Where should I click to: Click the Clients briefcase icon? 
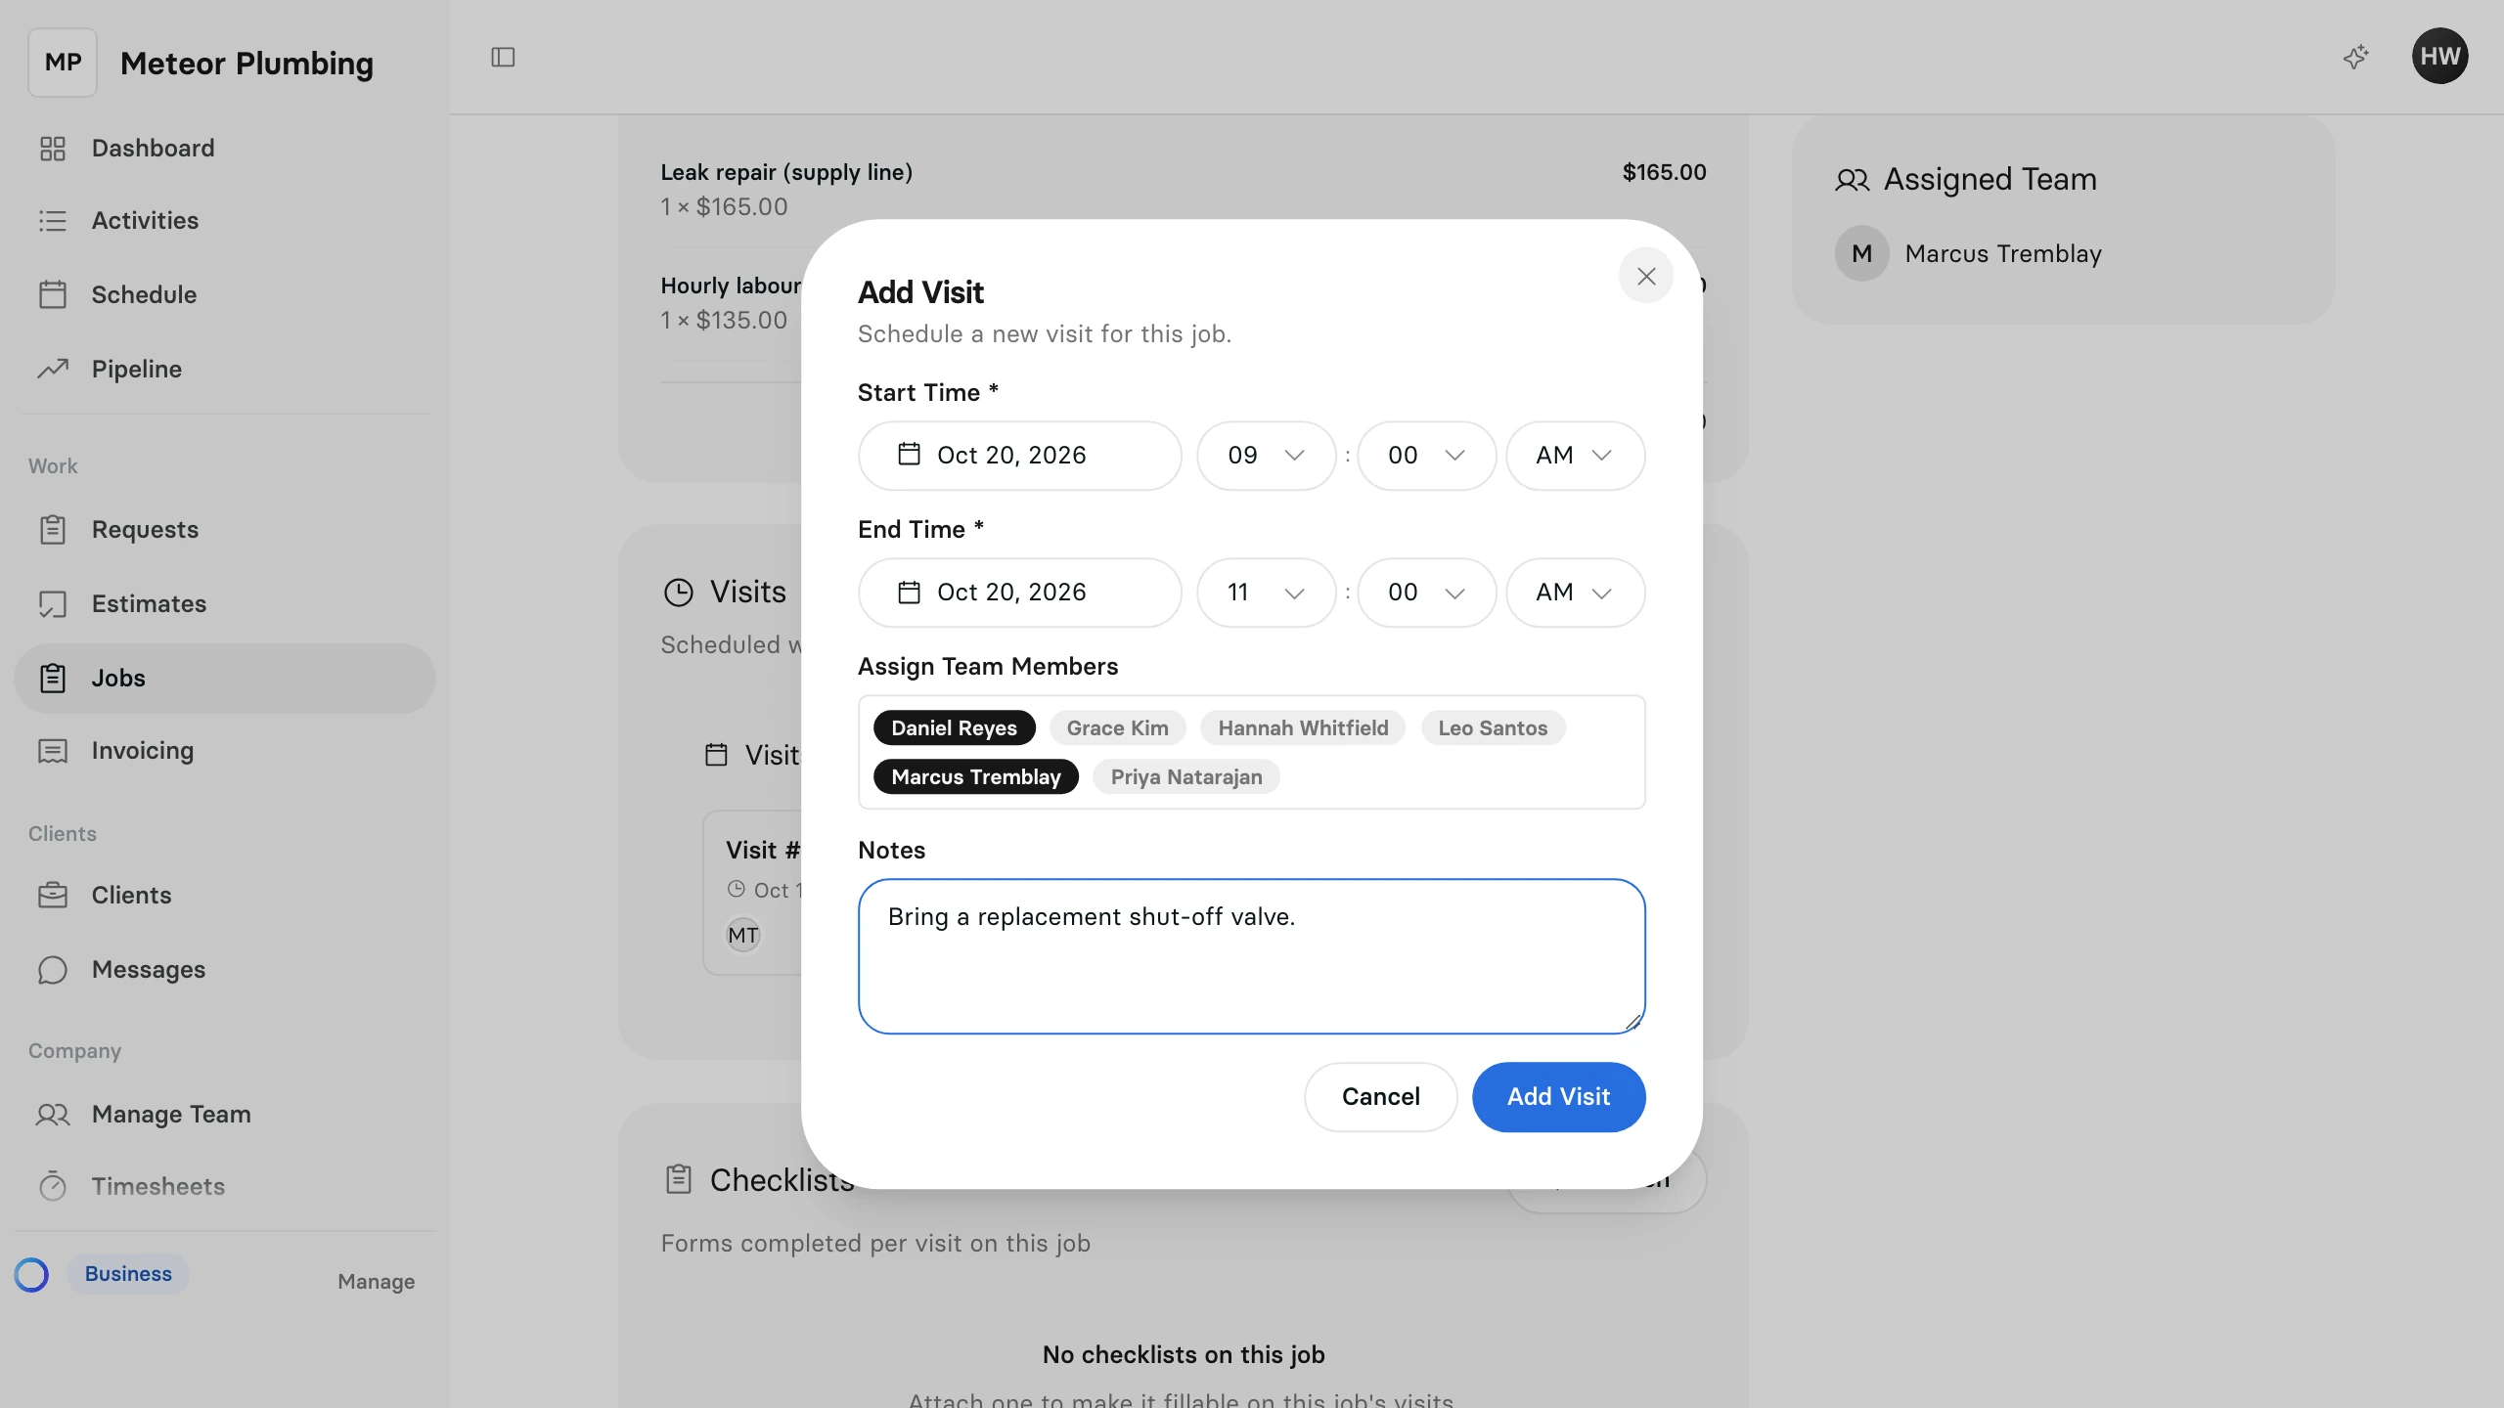[x=52, y=895]
